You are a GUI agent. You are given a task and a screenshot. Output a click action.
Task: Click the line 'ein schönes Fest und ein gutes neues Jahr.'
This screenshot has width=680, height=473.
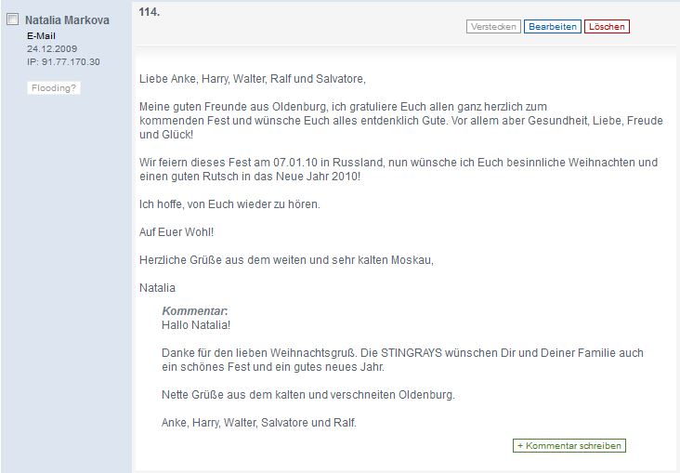click(273, 367)
